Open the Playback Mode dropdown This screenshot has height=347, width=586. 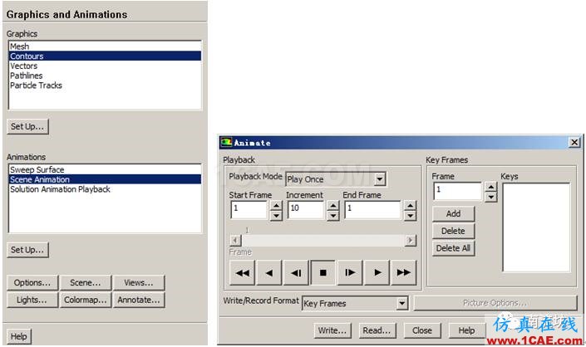point(380,179)
